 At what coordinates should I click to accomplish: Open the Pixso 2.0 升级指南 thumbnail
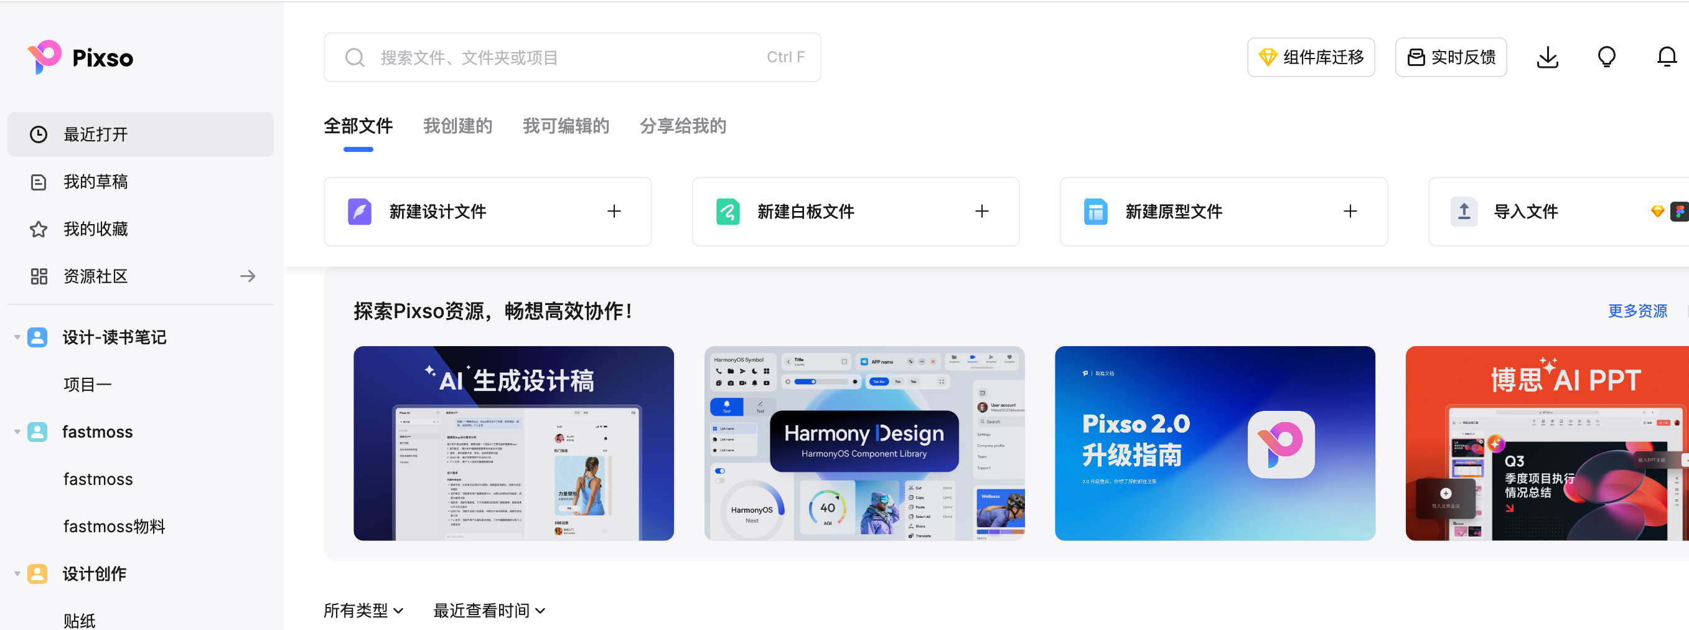coord(1215,443)
